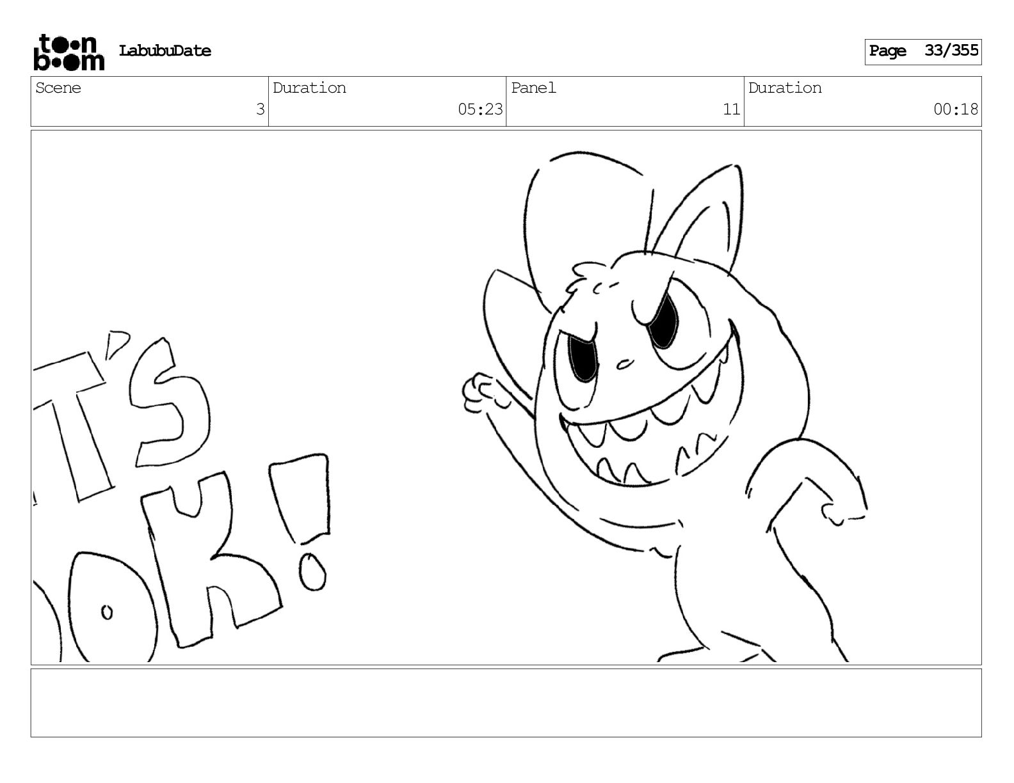
Task: Select the panel duration 00:18
Action: tap(956, 109)
